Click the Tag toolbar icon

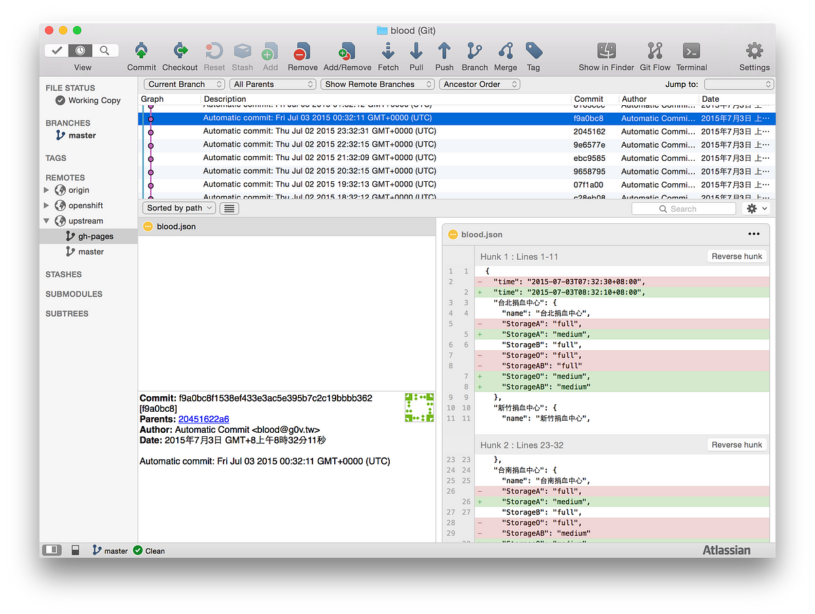coord(533,52)
